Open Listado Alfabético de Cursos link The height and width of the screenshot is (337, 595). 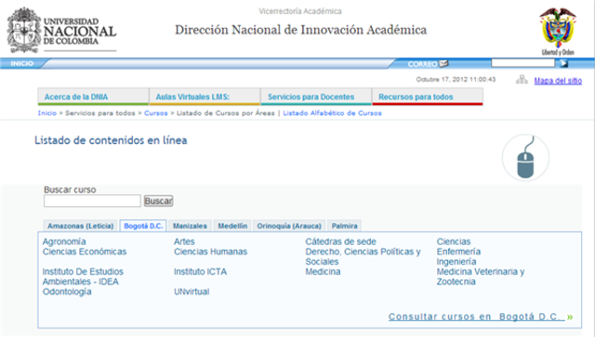point(333,113)
